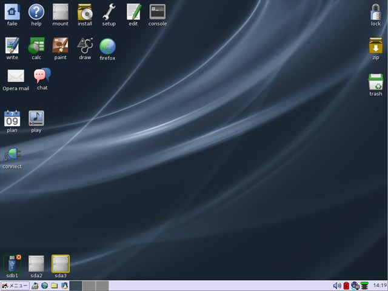388x291 pixels.
Task: Open the trash bin on desktop
Action: tap(376, 82)
